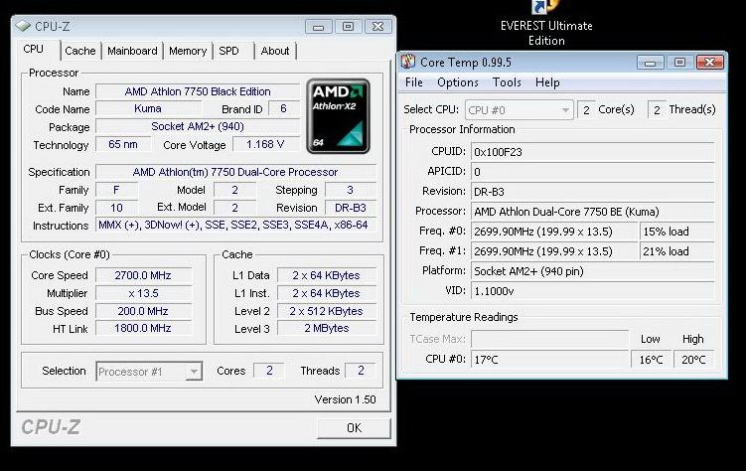
Task: Click the Core(s) count box in Core Temp
Action: (586, 110)
